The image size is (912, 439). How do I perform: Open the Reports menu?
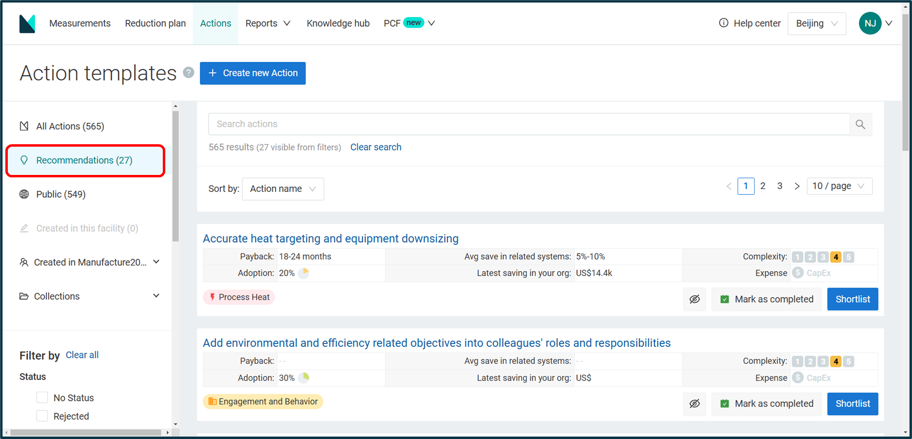[268, 23]
